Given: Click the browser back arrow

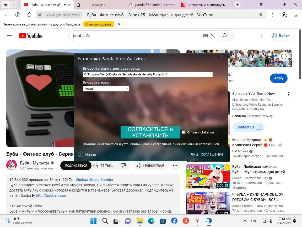Looking at the screenshot, I should pyautogui.click(x=6, y=15).
